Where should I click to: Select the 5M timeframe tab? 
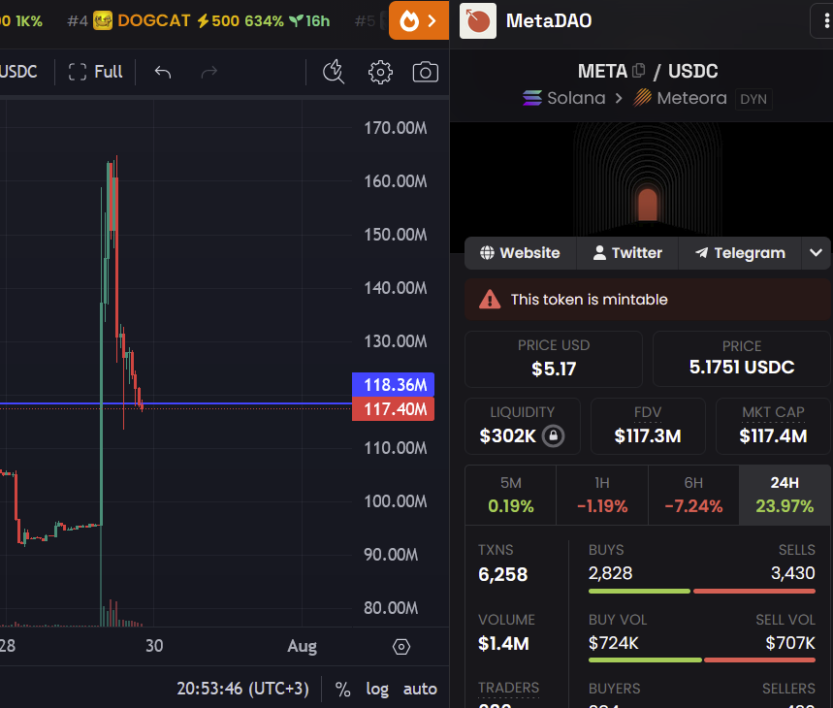[510, 495]
